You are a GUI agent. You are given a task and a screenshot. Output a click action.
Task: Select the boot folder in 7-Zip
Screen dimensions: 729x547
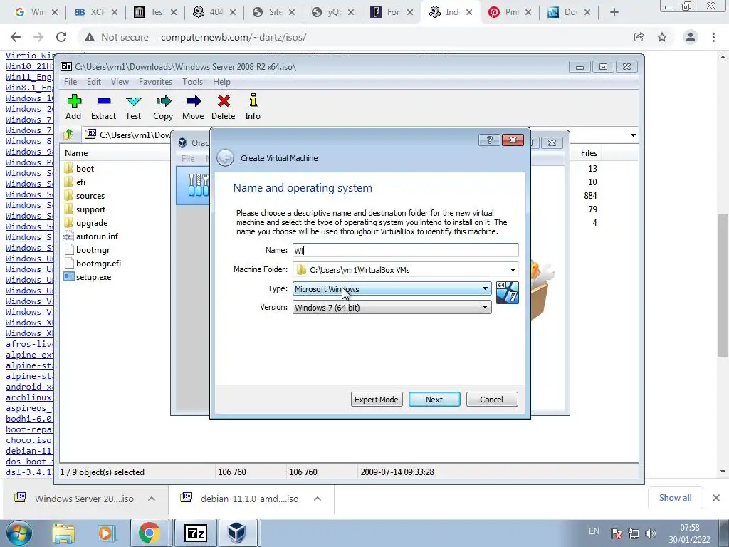pos(85,169)
